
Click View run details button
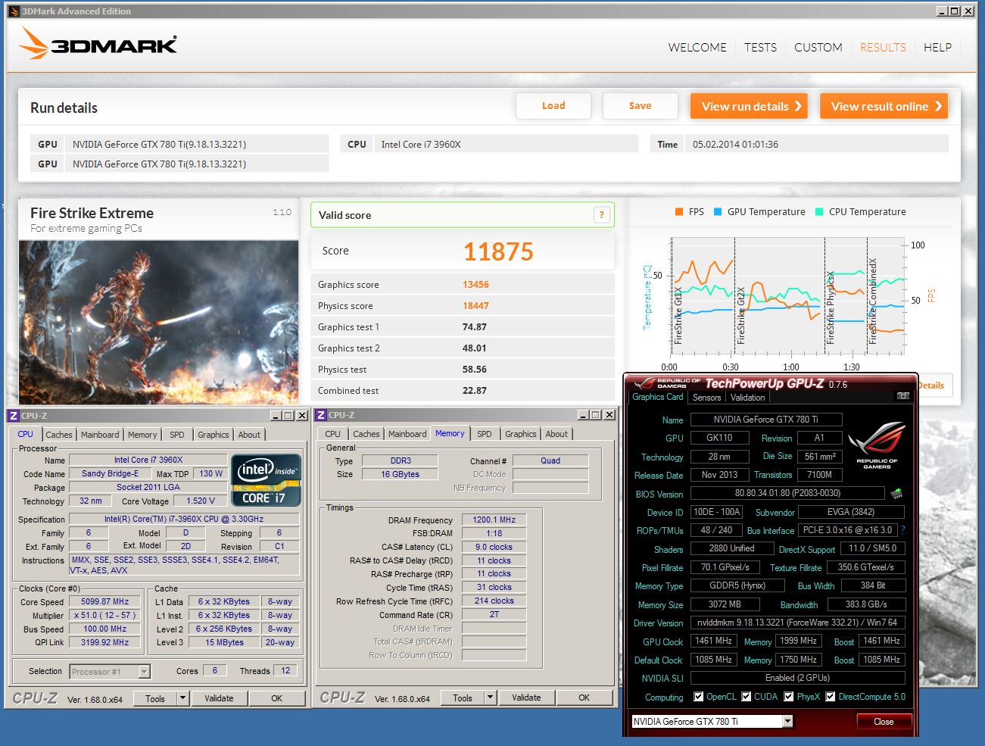750,106
